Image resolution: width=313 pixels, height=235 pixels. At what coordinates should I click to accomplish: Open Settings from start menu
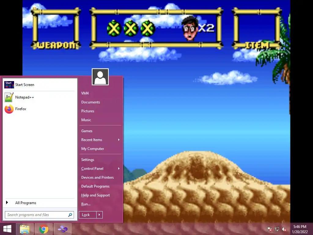(x=88, y=160)
